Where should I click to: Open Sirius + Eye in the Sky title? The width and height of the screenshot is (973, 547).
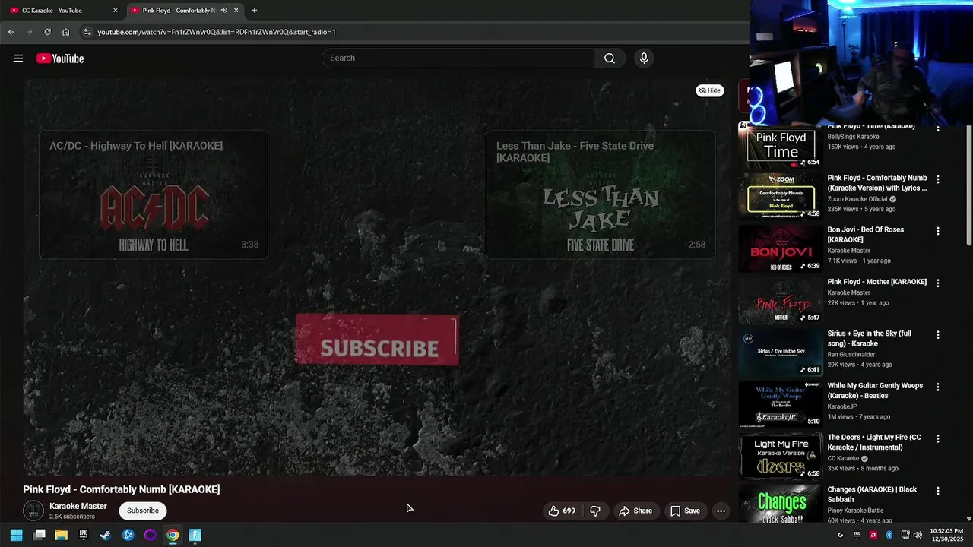pyautogui.click(x=869, y=339)
